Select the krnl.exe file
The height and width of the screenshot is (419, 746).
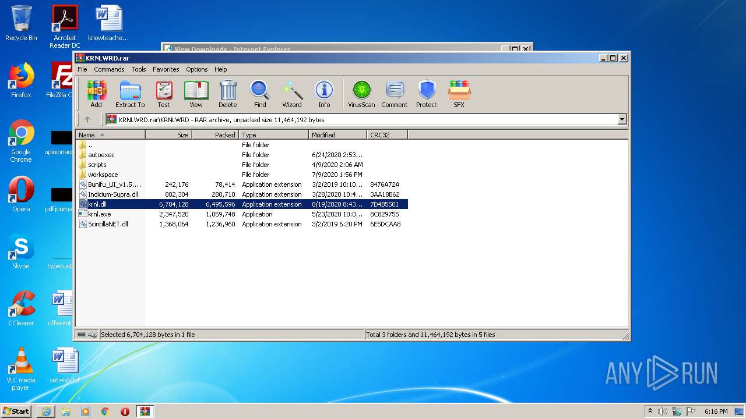point(242,214)
